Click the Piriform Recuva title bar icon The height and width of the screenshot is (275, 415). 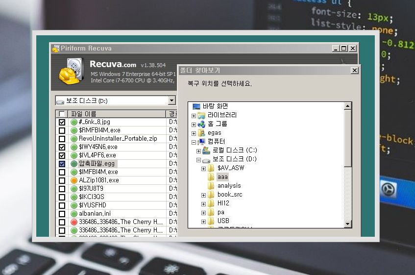(x=56, y=49)
